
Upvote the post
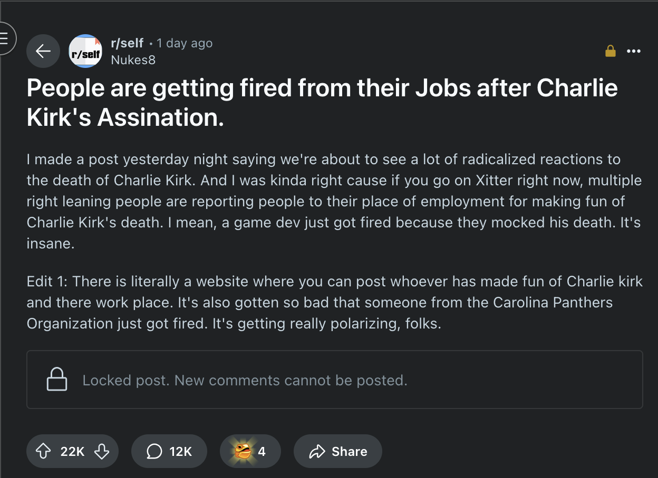click(x=43, y=451)
